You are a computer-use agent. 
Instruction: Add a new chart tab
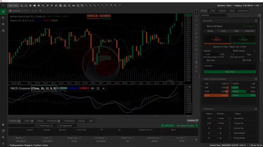(40, 11)
